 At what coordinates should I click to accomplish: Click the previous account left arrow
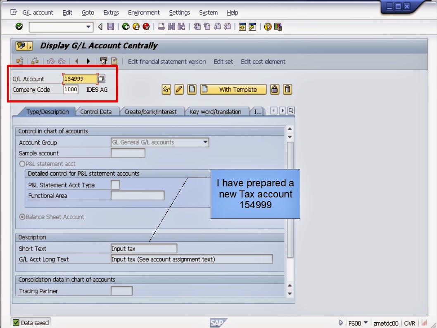77,61
